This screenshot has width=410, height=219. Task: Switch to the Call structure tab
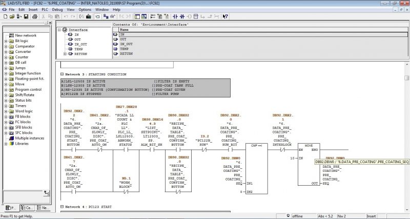pos(28,208)
